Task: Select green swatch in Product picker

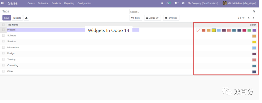Action: click(x=249, y=30)
